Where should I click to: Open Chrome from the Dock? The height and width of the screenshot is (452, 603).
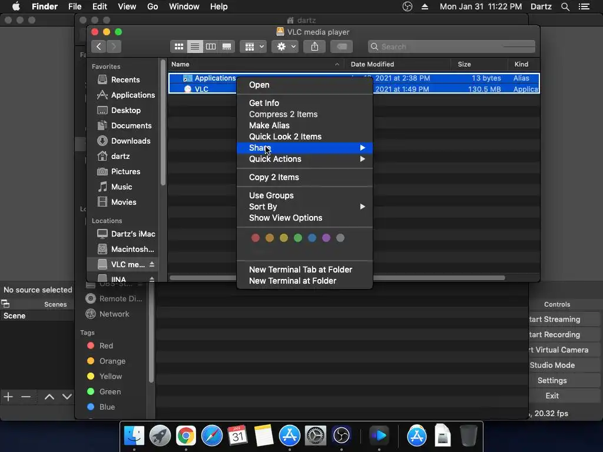click(x=185, y=436)
